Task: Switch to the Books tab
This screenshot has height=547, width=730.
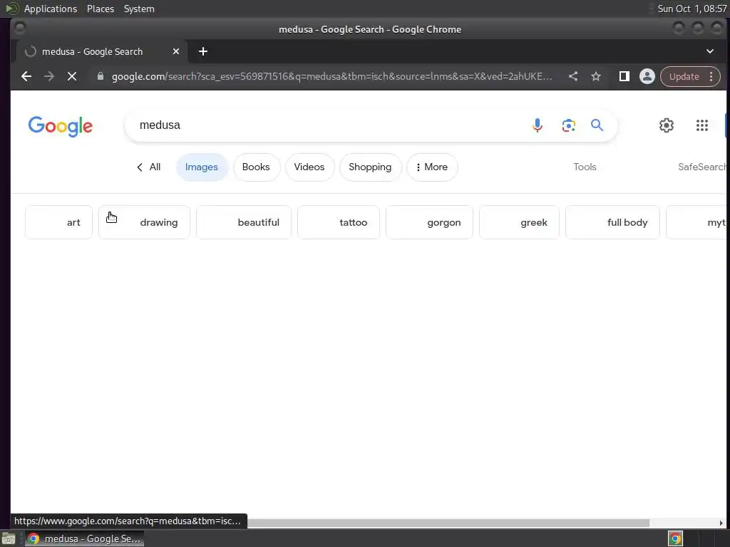Action: tap(256, 167)
